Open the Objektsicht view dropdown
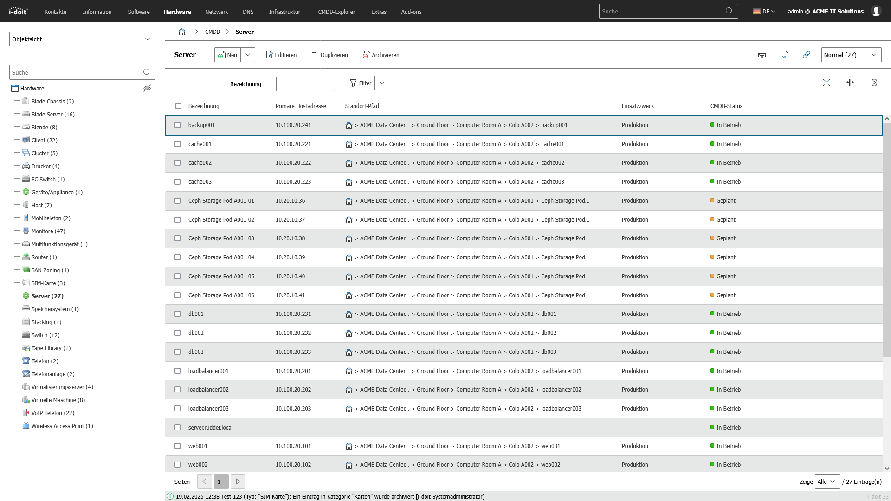Viewport: 891px width, 501px height. coord(82,39)
